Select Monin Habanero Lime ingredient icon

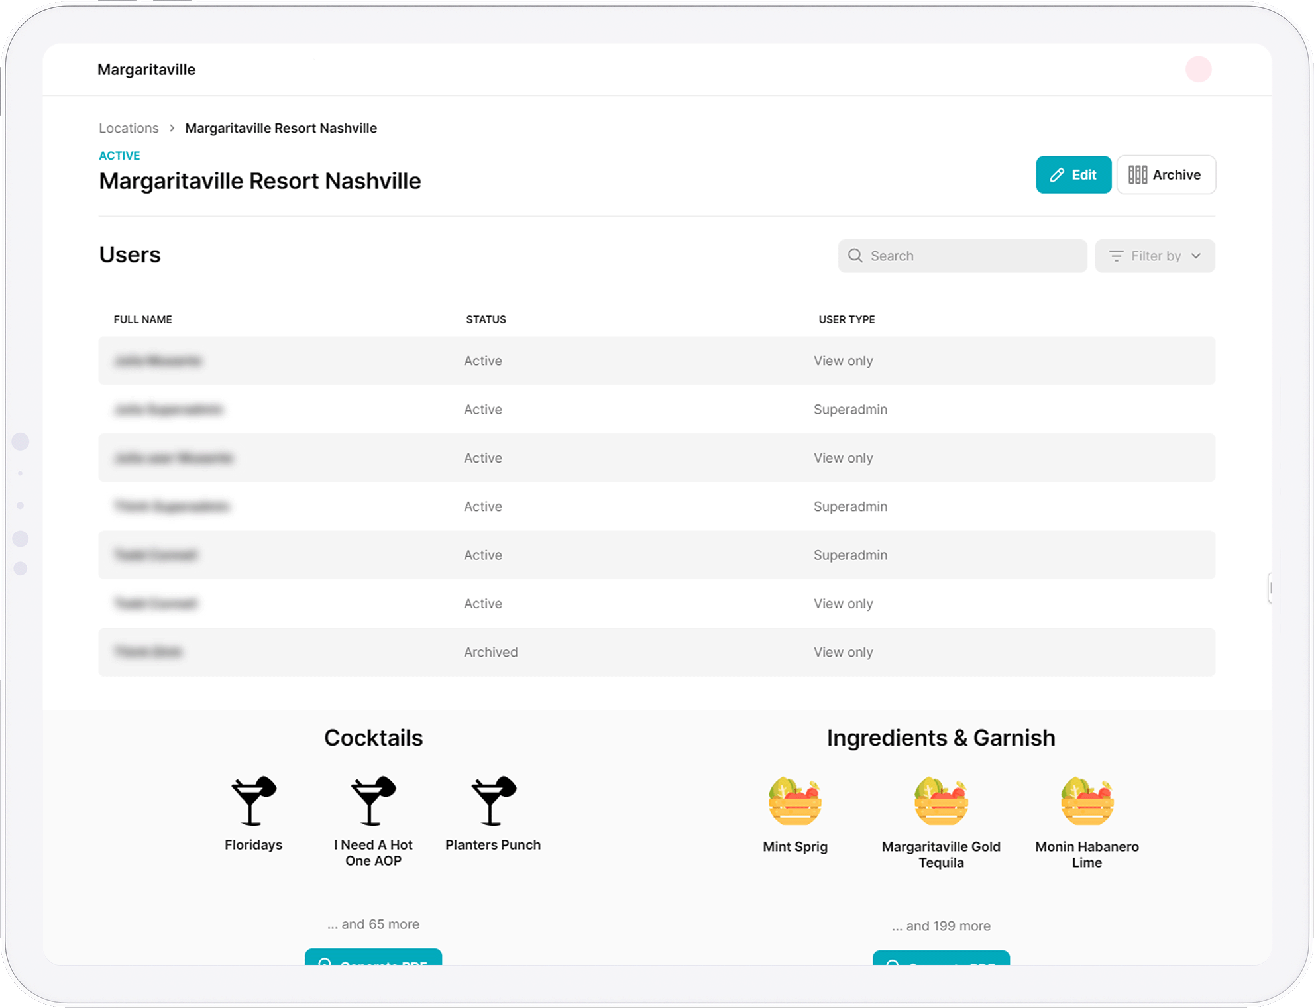[x=1087, y=801]
